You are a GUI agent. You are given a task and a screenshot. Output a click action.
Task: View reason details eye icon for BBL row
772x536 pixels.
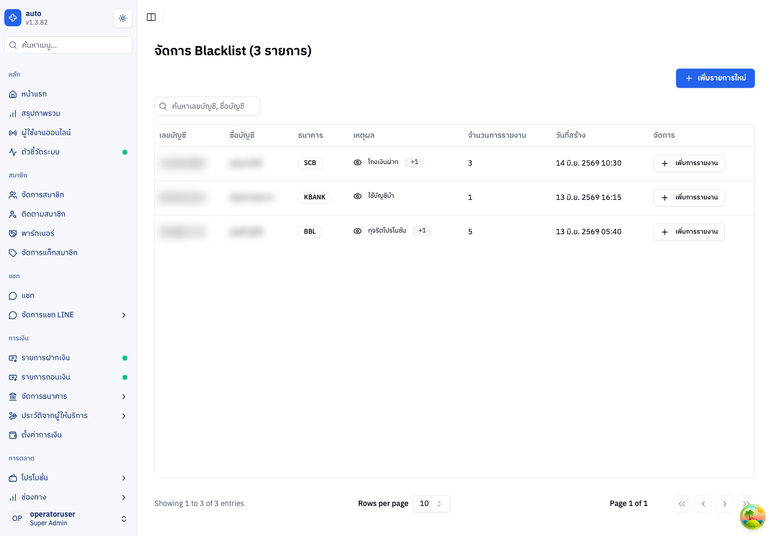(x=358, y=231)
